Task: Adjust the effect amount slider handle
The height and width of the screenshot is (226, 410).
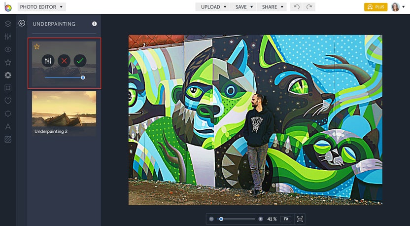Action: 83,77
